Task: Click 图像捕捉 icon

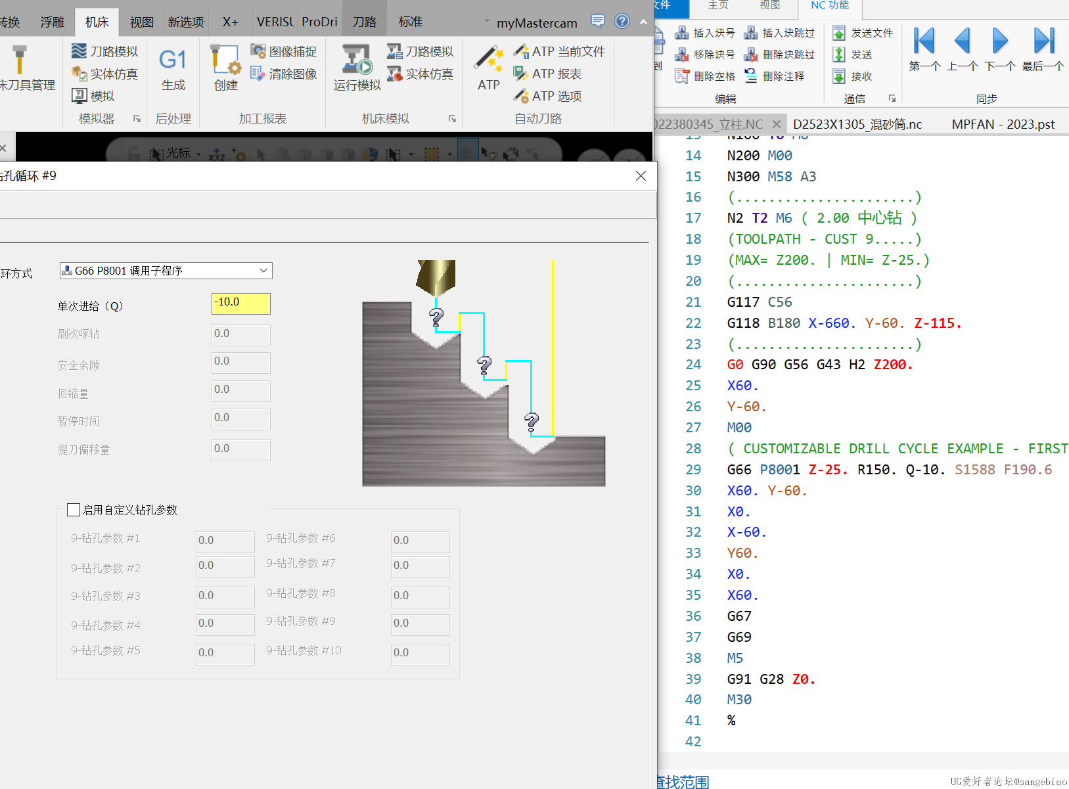Action: [x=258, y=51]
